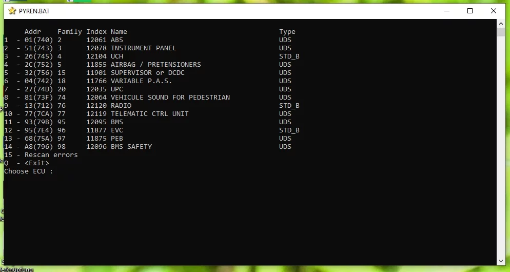The image size is (510, 272).
Task: Close the PYREN.BAT console window
Action: point(493,11)
